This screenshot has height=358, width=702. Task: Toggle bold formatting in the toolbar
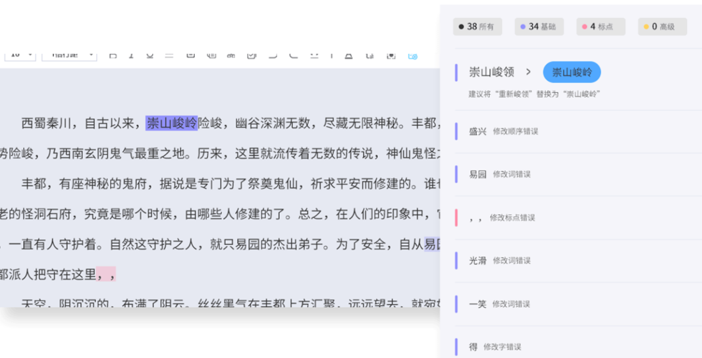(x=113, y=55)
